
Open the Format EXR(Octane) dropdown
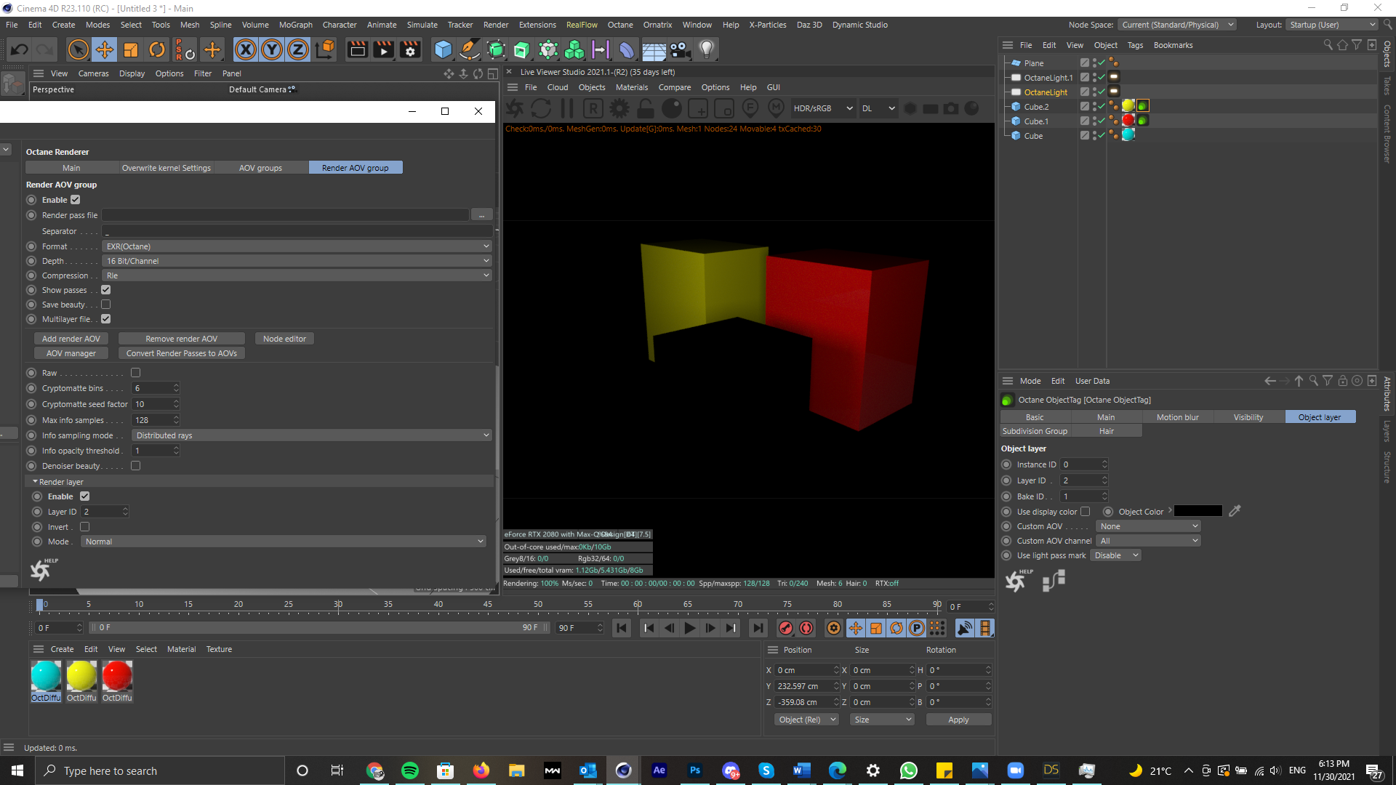(297, 246)
